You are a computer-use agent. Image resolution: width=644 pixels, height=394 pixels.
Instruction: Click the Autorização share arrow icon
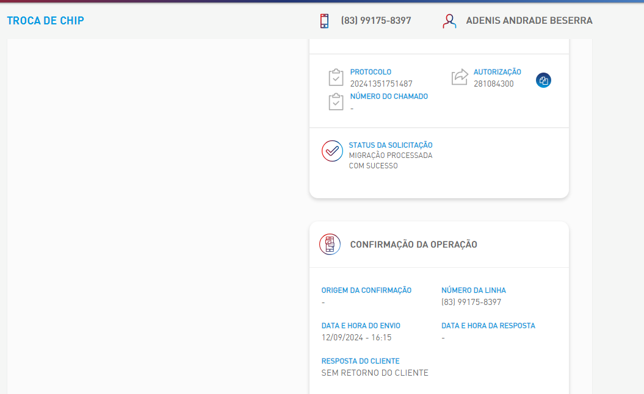(x=460, y=77)
